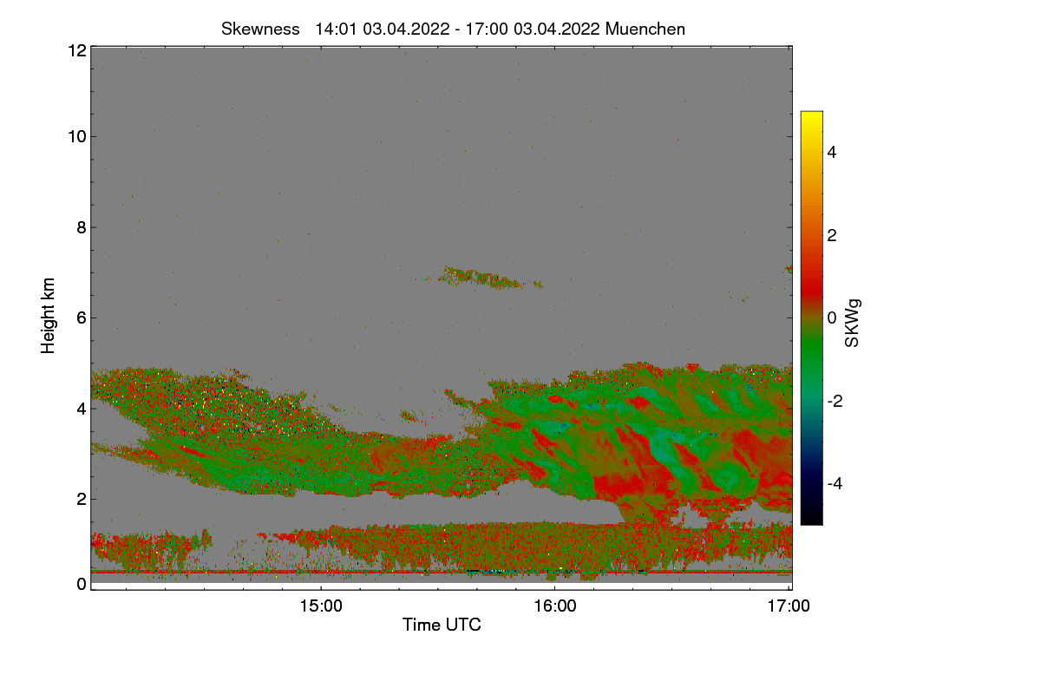Click the plot title containing "Skewness"
1041x694 pixels.
click(x=453, y=29)
